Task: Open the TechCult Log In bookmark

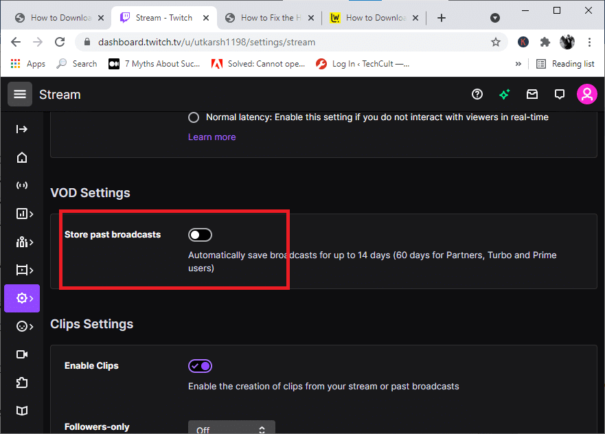Action: pos(363,64)
